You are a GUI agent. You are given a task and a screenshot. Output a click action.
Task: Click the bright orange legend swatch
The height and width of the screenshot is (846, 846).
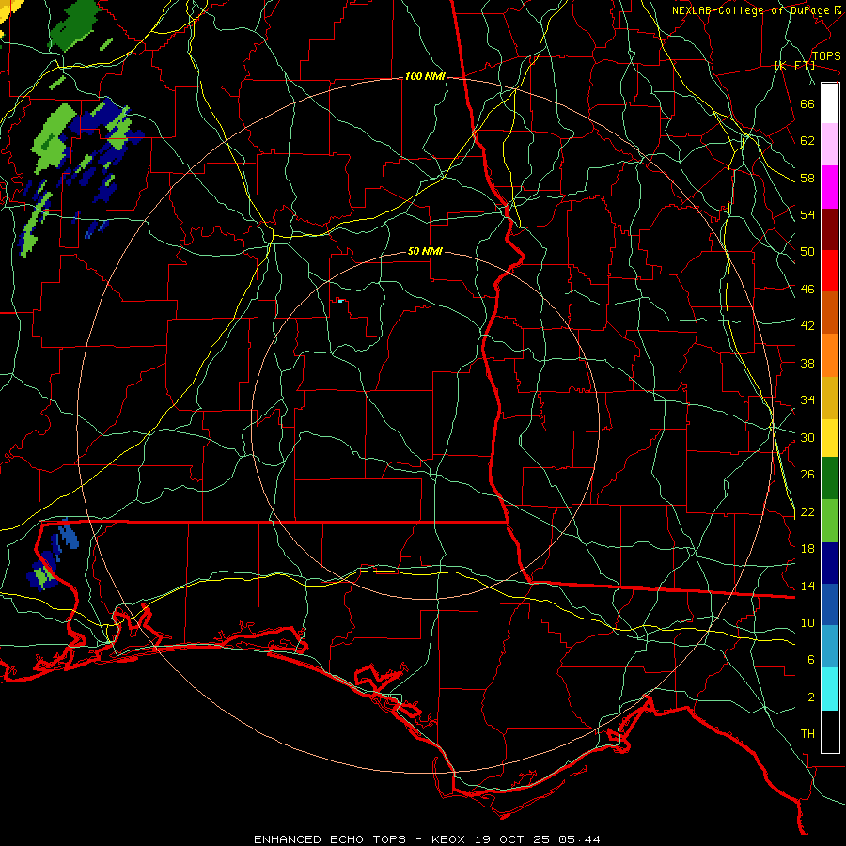pyautogui.click(x=830, y=355)
